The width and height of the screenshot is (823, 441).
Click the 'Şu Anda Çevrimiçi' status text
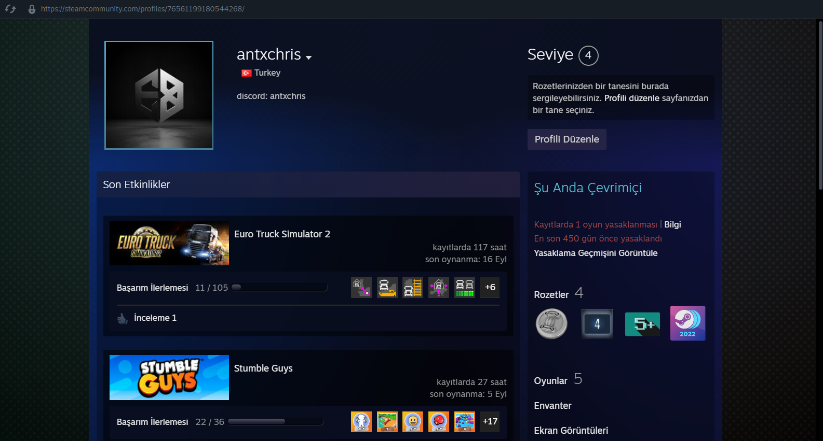[588, 188]
